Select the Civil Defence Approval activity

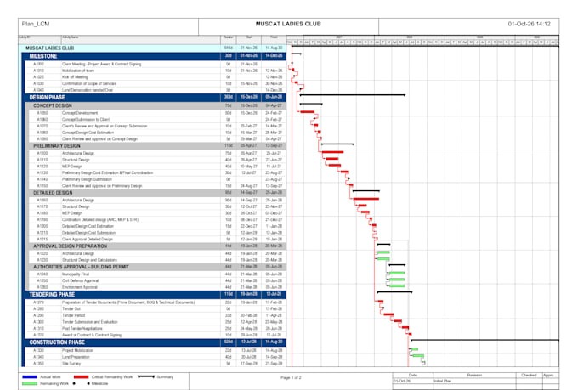[157, 281]
